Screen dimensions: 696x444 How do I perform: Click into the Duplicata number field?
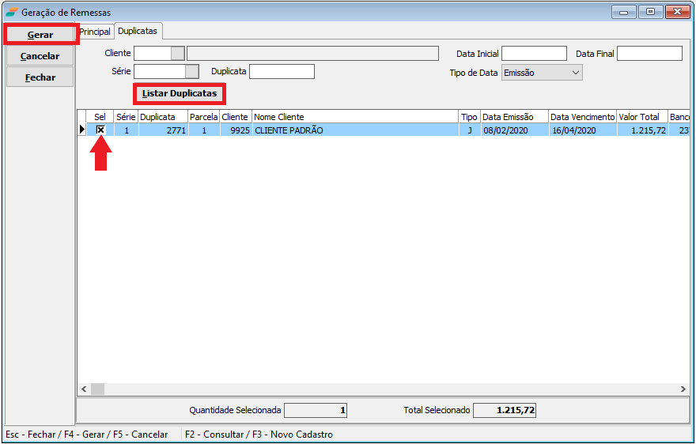point(282,71)
